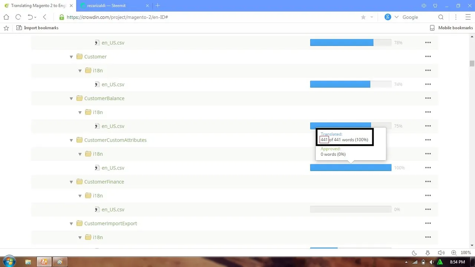Open more options for 0% en_US.csv row
Image resolution: width=475 pixels, height=267 pixels.
428,210
